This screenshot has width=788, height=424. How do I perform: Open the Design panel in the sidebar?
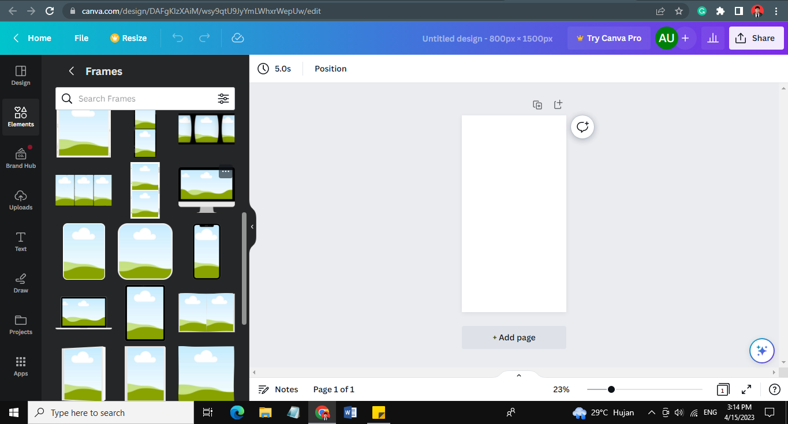(x=20, y=75)
